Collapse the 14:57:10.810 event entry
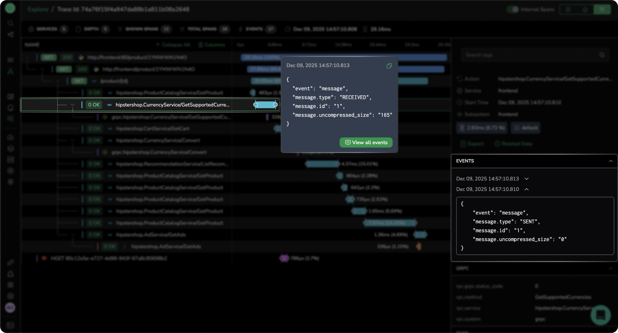 pyautogui.click(x=526, y=189)
